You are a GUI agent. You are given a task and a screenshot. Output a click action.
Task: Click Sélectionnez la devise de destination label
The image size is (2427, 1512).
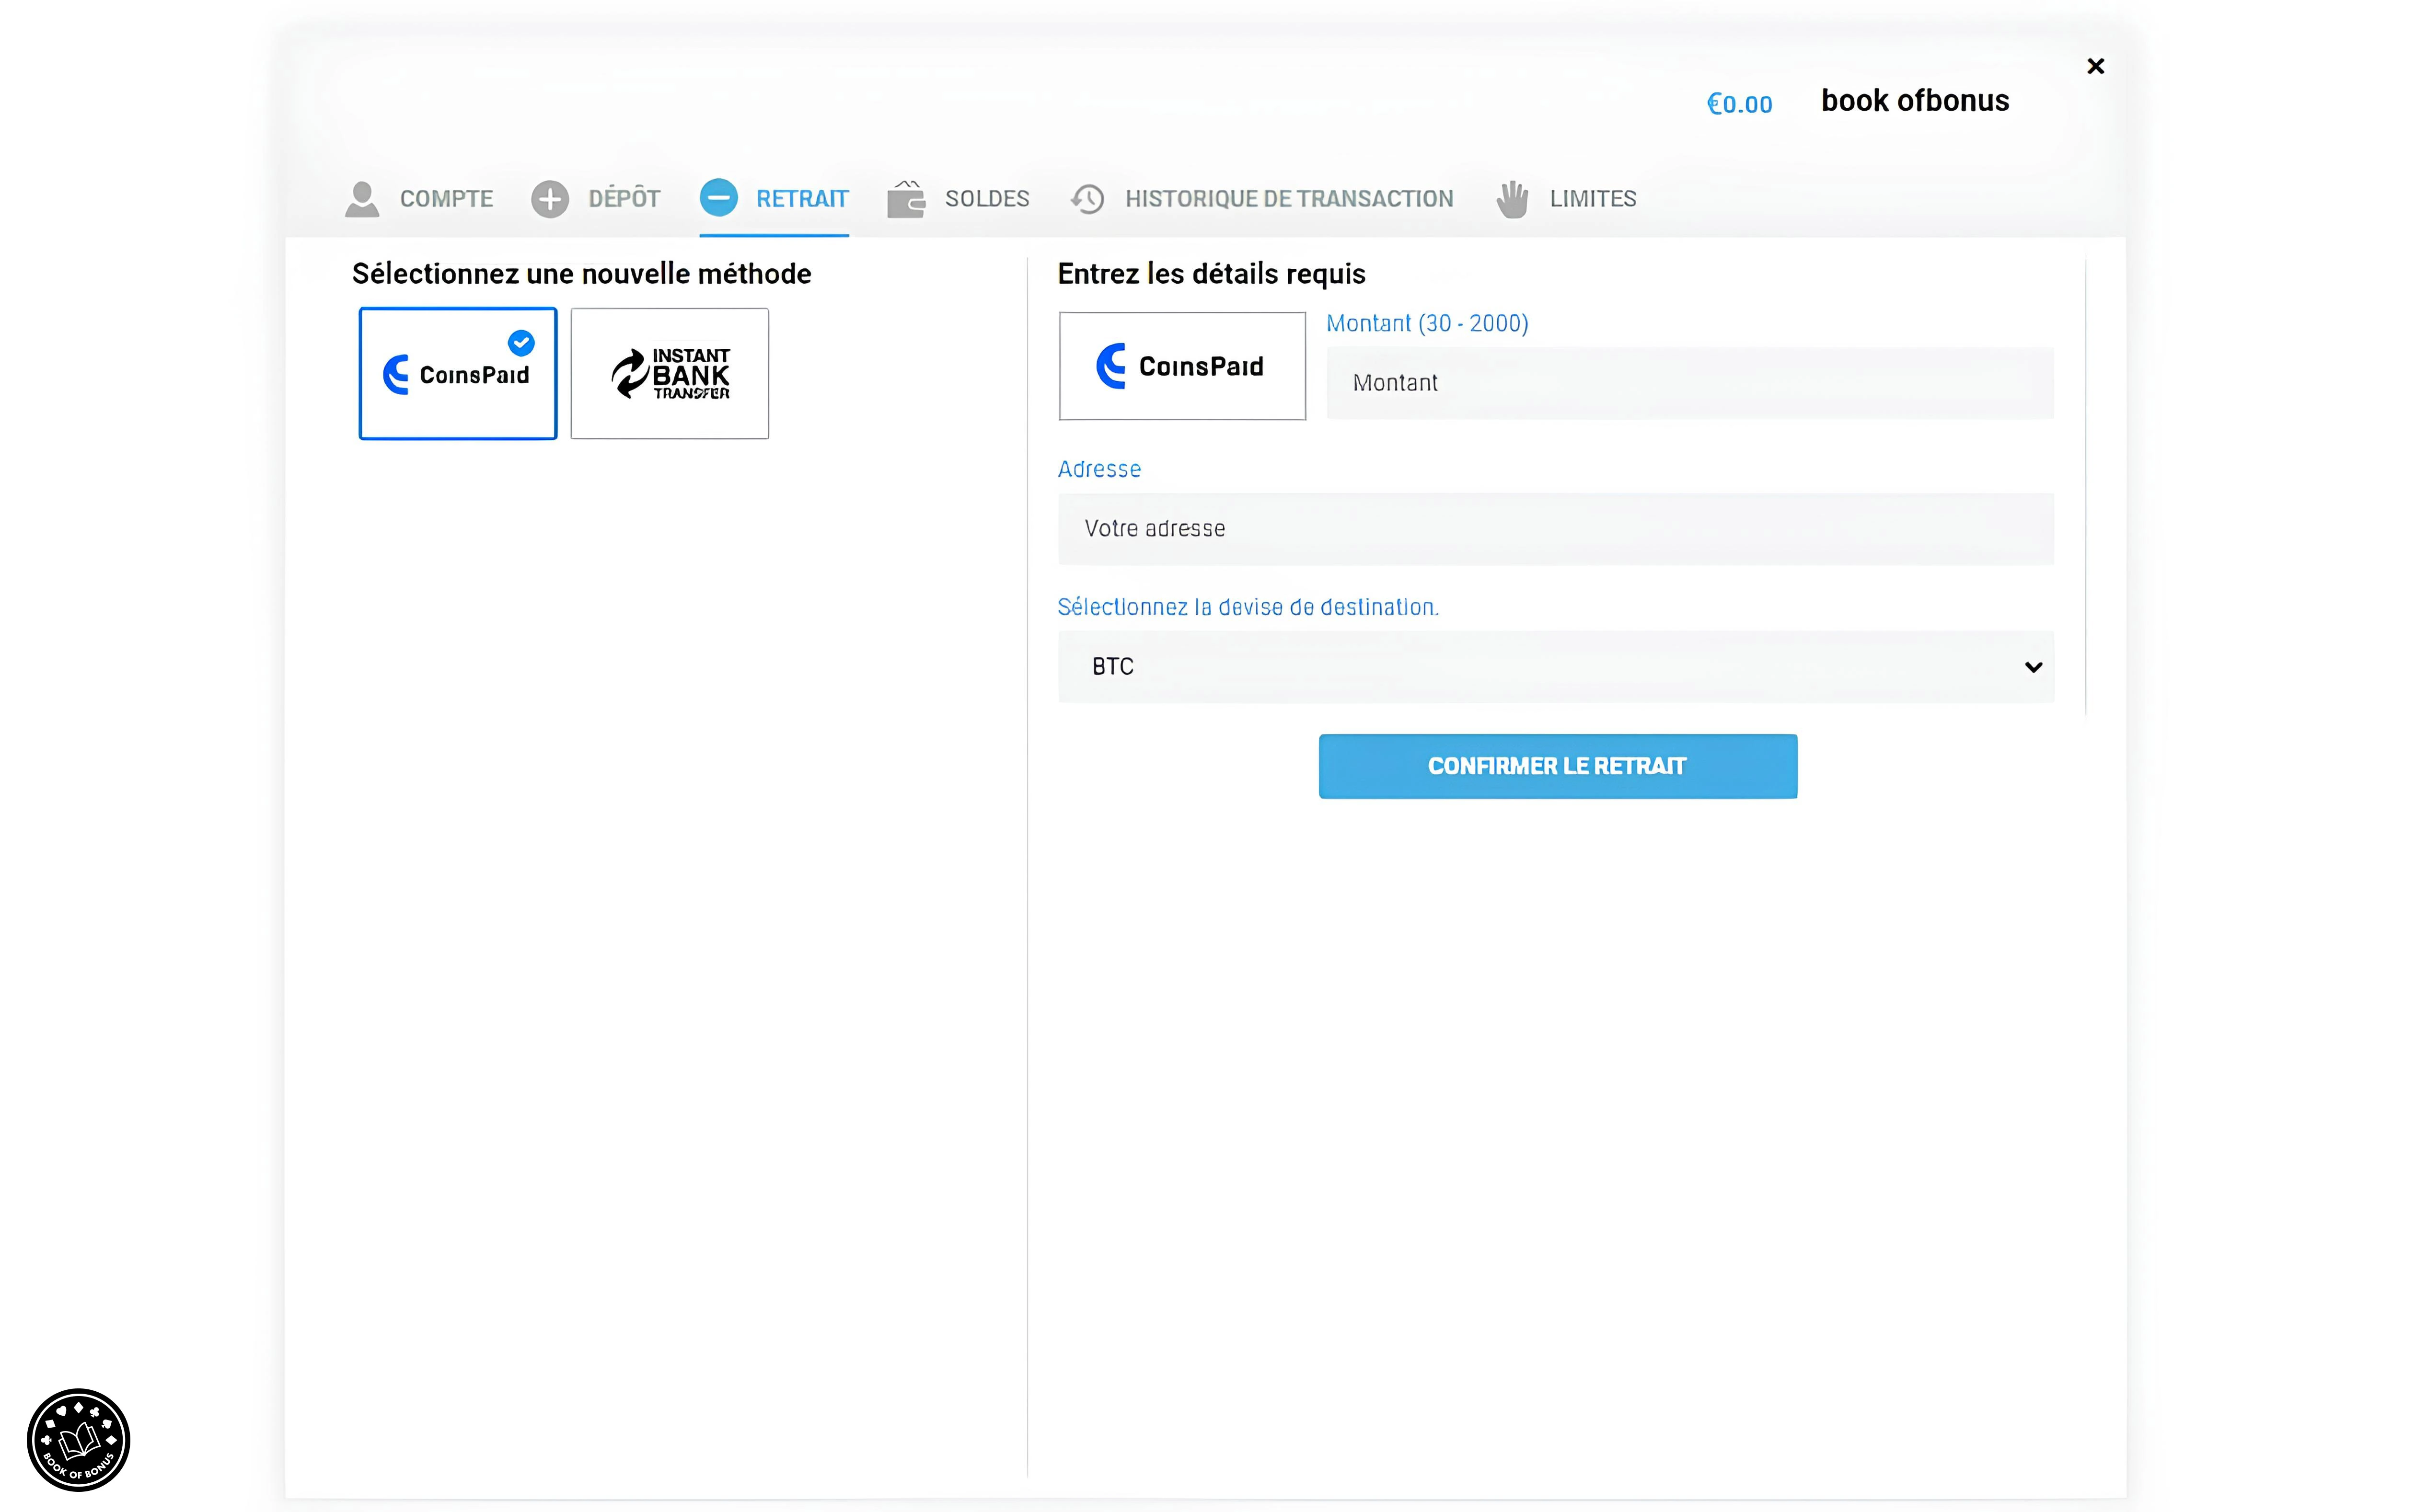pos(1248,607)
